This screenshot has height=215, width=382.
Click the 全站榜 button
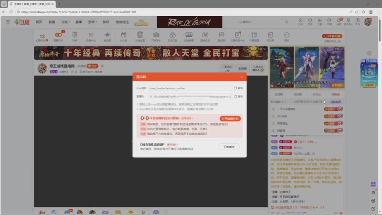pyautogui.click(x=243, y=68)
